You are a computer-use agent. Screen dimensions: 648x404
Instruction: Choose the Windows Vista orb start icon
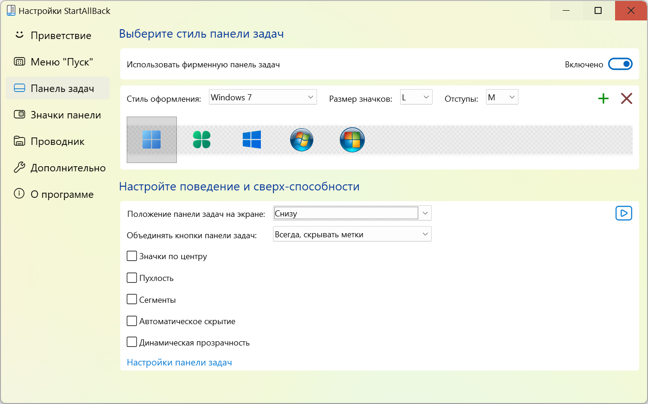point(352,140)
